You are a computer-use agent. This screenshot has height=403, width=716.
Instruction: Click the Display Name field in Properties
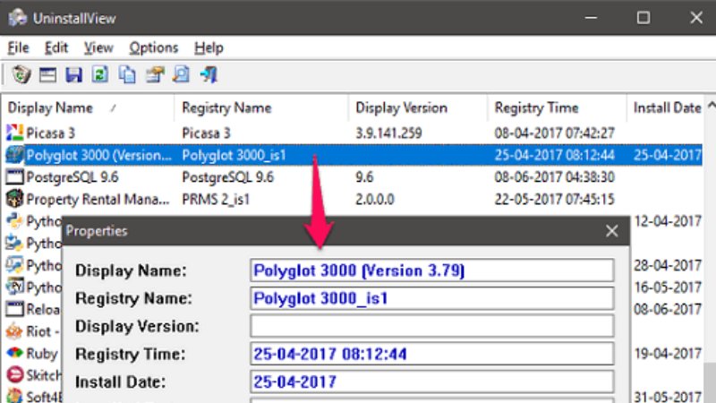coord(431,270)
